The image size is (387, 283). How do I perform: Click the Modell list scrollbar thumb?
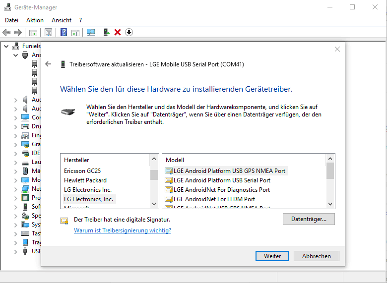pos(330,171)
